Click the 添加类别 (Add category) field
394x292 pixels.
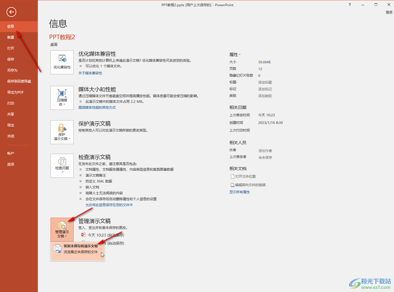click(x=265, y=96)
